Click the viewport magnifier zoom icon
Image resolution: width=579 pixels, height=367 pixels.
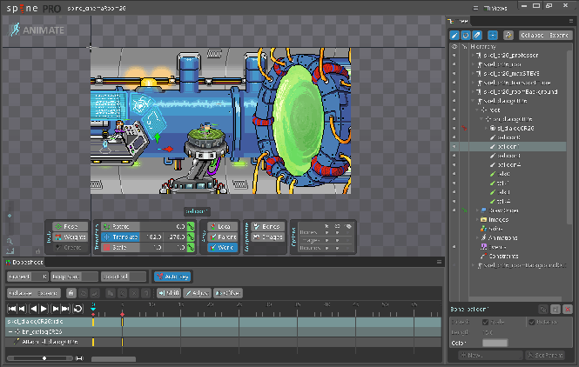tap(10, 242)
